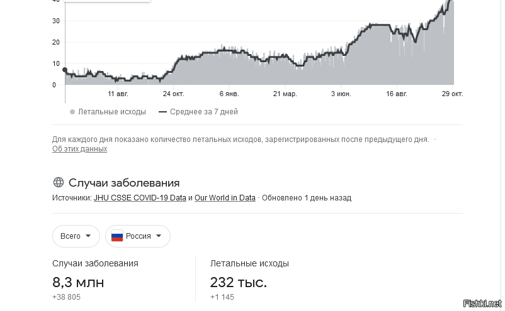
Task: Expand the Россия country selector
Action: (x=137, y=236)
